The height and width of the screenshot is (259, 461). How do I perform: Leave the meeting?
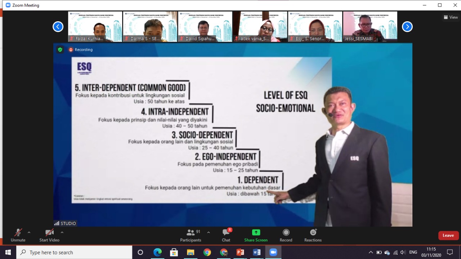[448, 235]
